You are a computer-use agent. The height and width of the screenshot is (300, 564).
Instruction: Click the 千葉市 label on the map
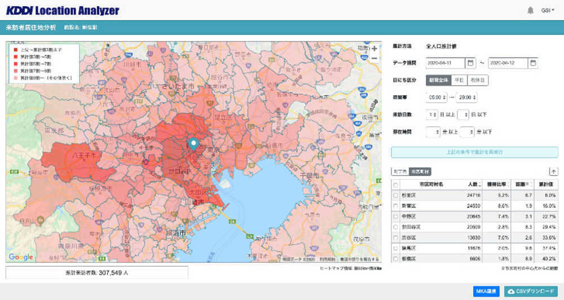309,175
